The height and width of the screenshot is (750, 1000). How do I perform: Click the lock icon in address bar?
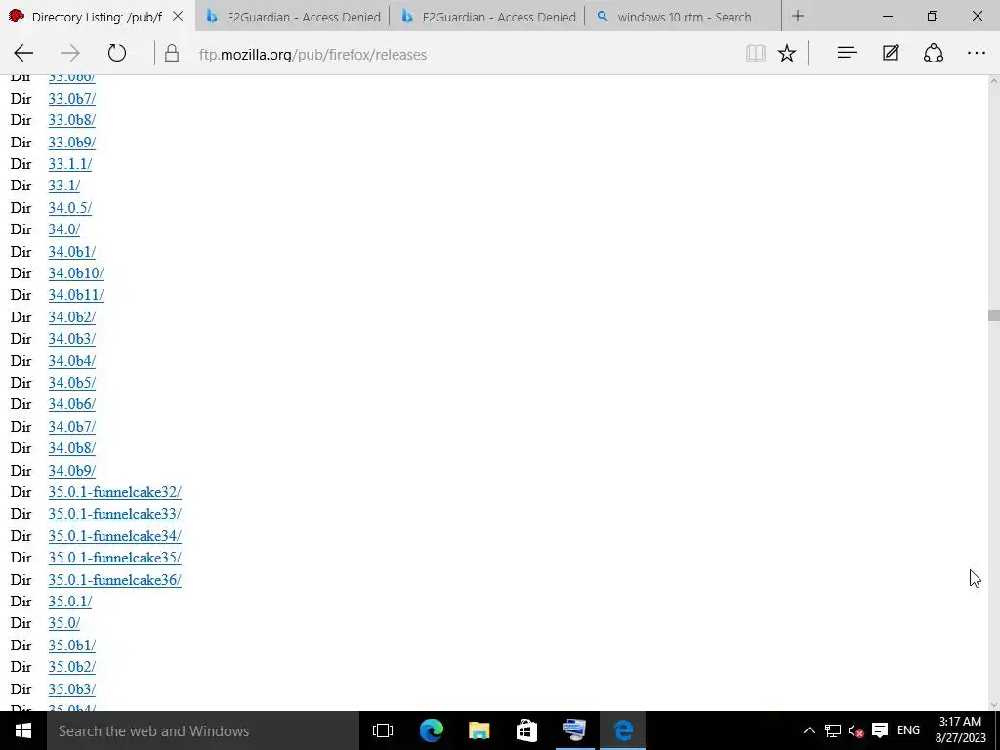pos(172,53)
